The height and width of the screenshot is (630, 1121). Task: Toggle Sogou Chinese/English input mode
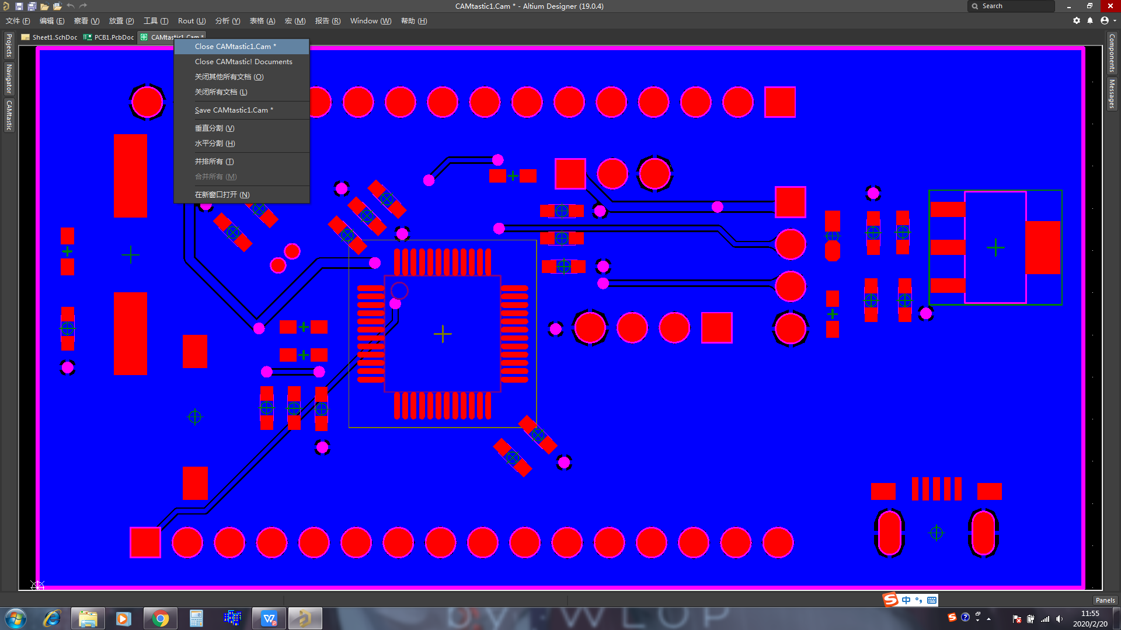(x=906, y=600)
